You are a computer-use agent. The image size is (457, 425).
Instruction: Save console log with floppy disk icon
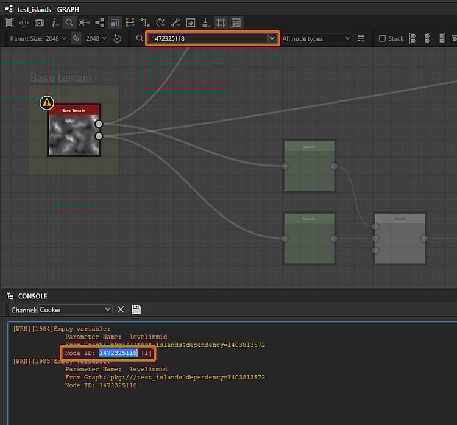point(136,309)
